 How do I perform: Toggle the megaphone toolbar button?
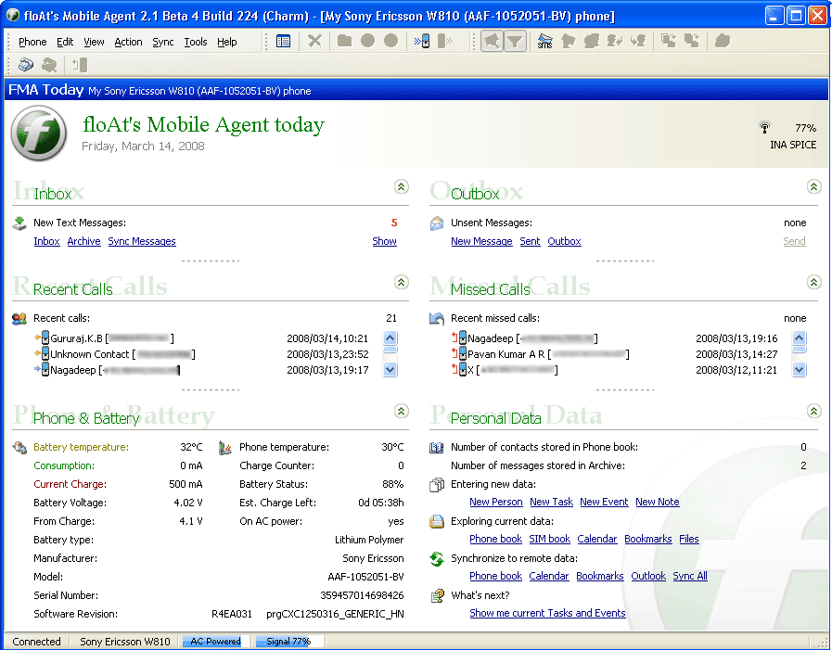click(492, 41)
